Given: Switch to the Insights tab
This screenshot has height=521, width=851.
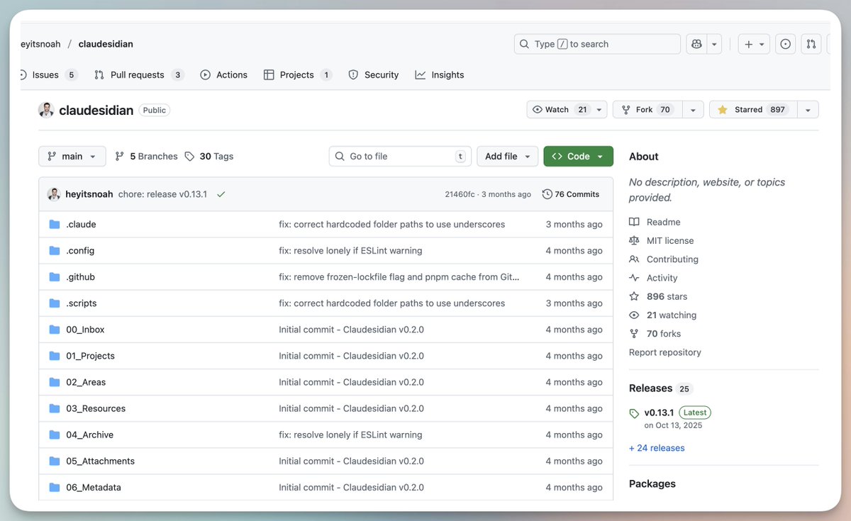Looking at the screenshot, I should click(x=440, y=74).
